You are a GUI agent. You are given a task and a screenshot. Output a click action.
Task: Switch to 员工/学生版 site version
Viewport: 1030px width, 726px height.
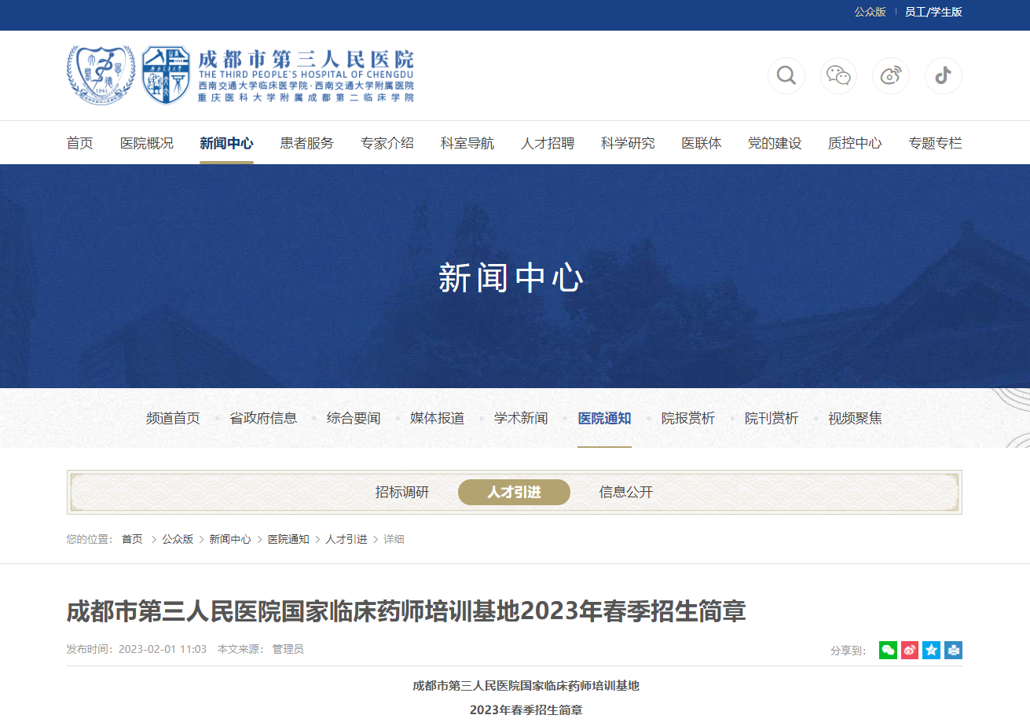tap(933, 12)
